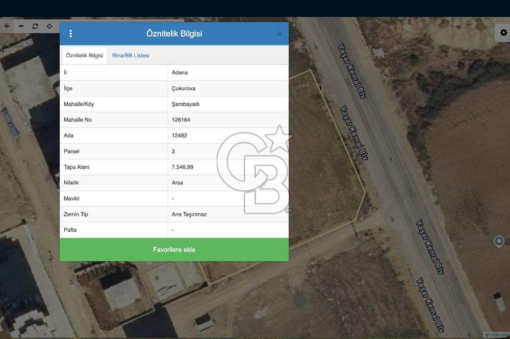This screenshot has width=510, height=339.
Task: Open the three-dot menu in Öznitelik Bilgisi header
Action: pyautogui.click(x=70, y=34)
